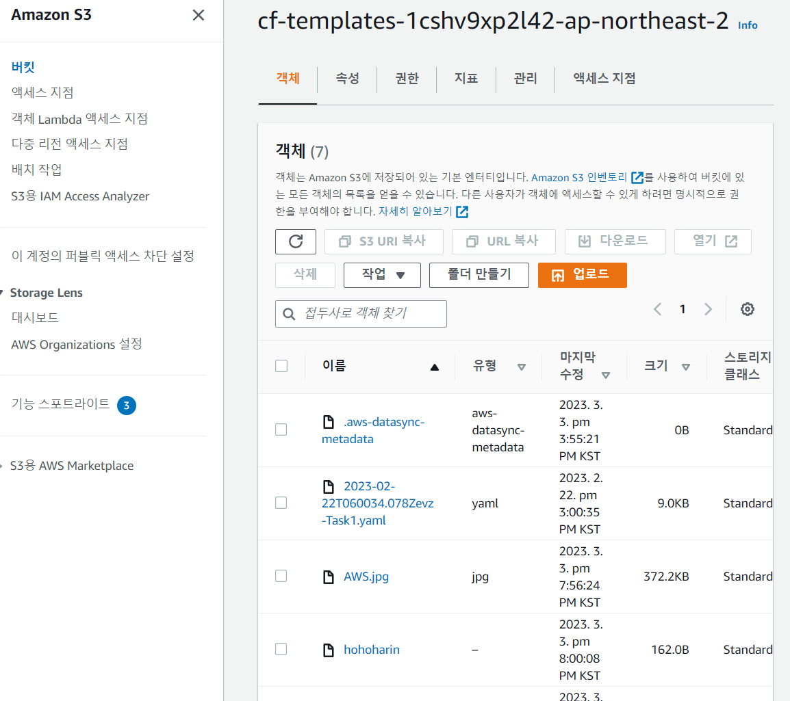This screenshot has height=701, width=790.
Task: Check the .aws-datasync-metadata row checkbox
Action: click(281, 429)
